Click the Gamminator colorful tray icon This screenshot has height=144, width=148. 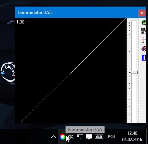click(62, 137)
